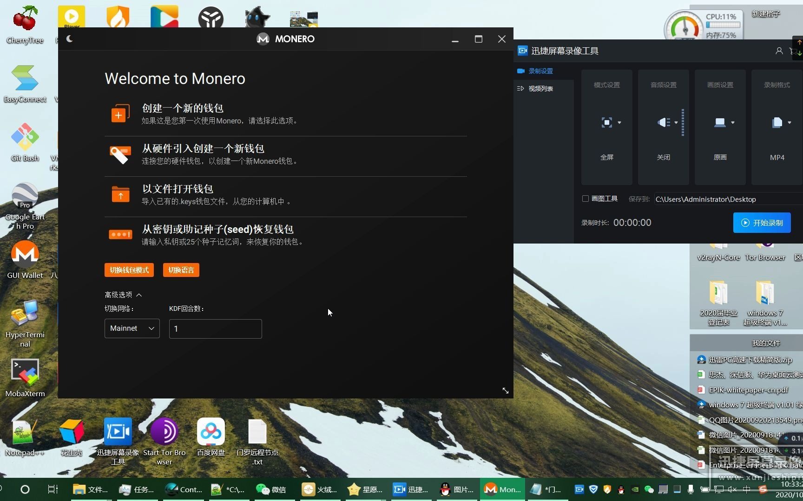The image size is (803, 501).
Task: Open the MP4 format dropdown
Action: pyautogui.click(x=781, y=122)
